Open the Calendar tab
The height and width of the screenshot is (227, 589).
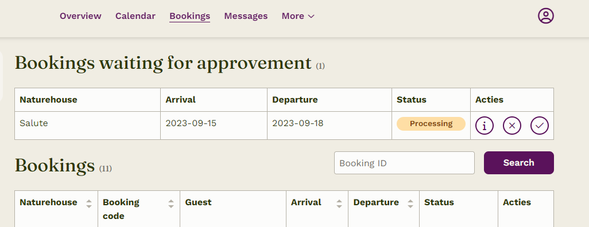pos(135,16)
